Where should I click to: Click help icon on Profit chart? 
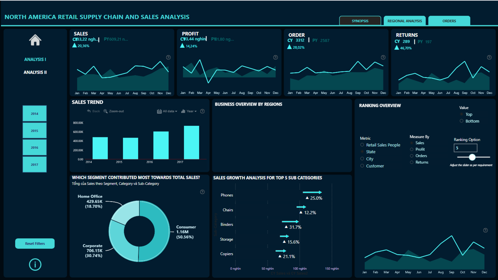click(x=275, y=57)
